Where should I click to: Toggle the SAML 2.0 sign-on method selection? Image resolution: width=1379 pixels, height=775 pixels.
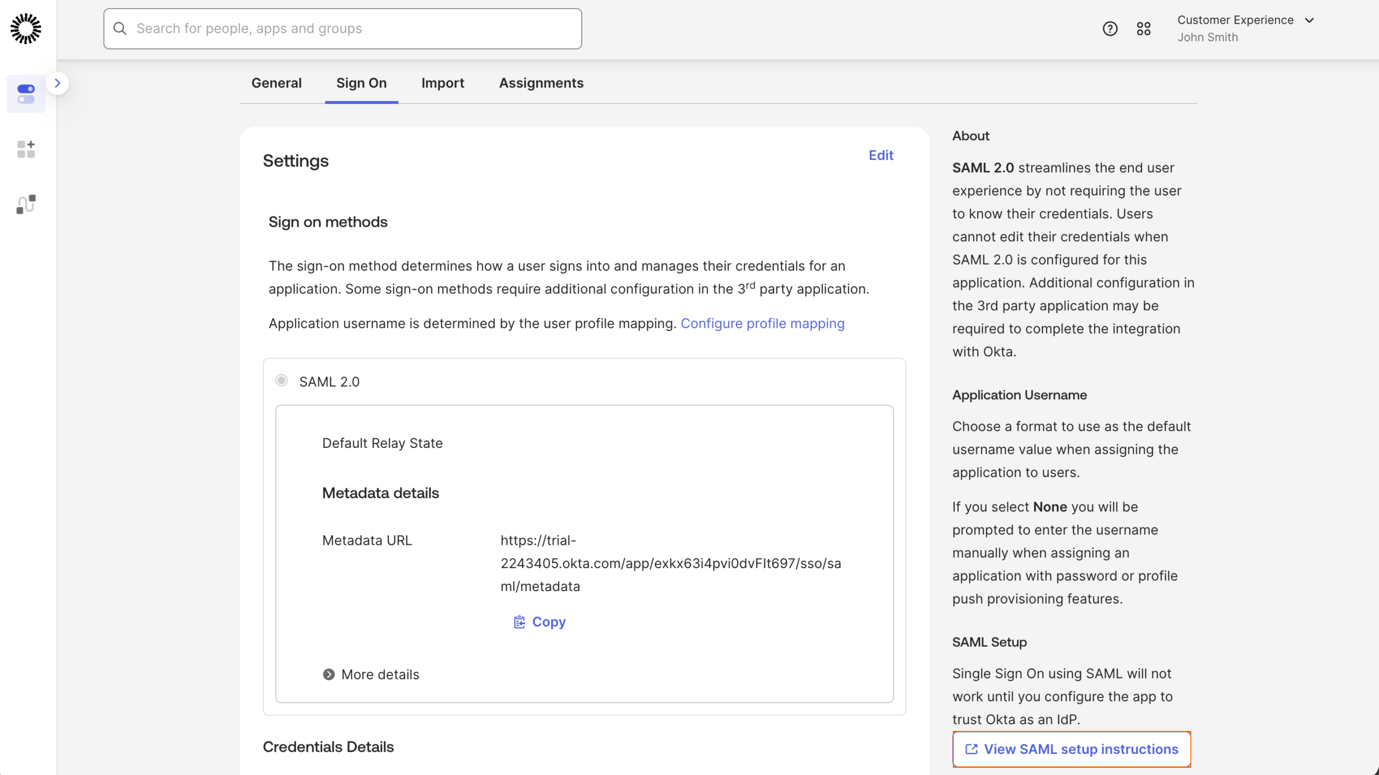point(281,380)
